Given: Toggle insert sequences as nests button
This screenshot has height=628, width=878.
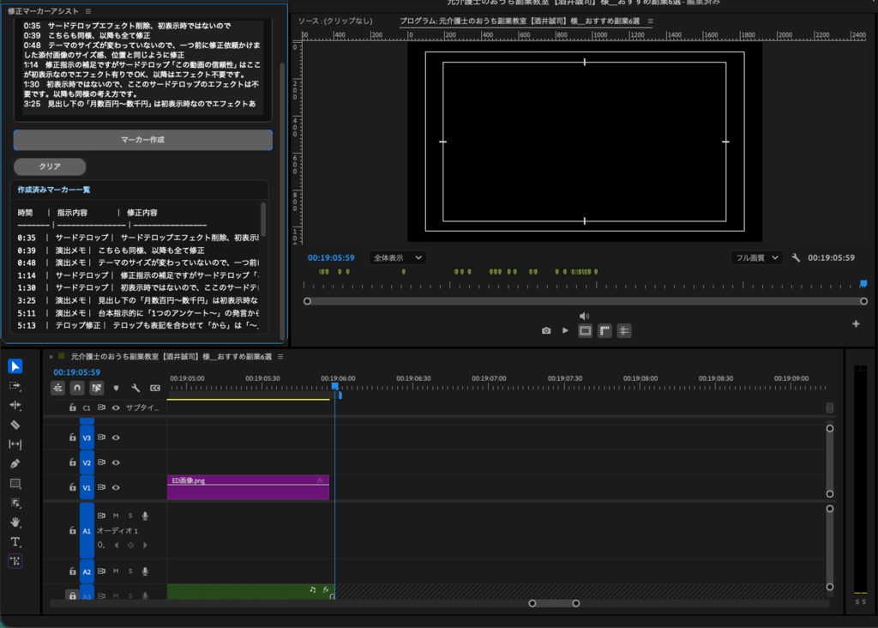Looking at the screenshot, I should [57, 388].
